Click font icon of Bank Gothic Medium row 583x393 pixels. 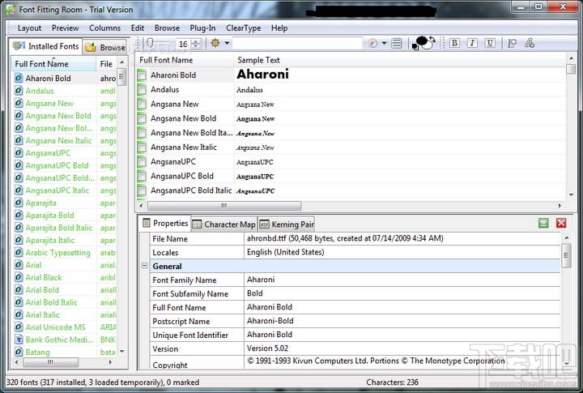(x=19, y=340)
